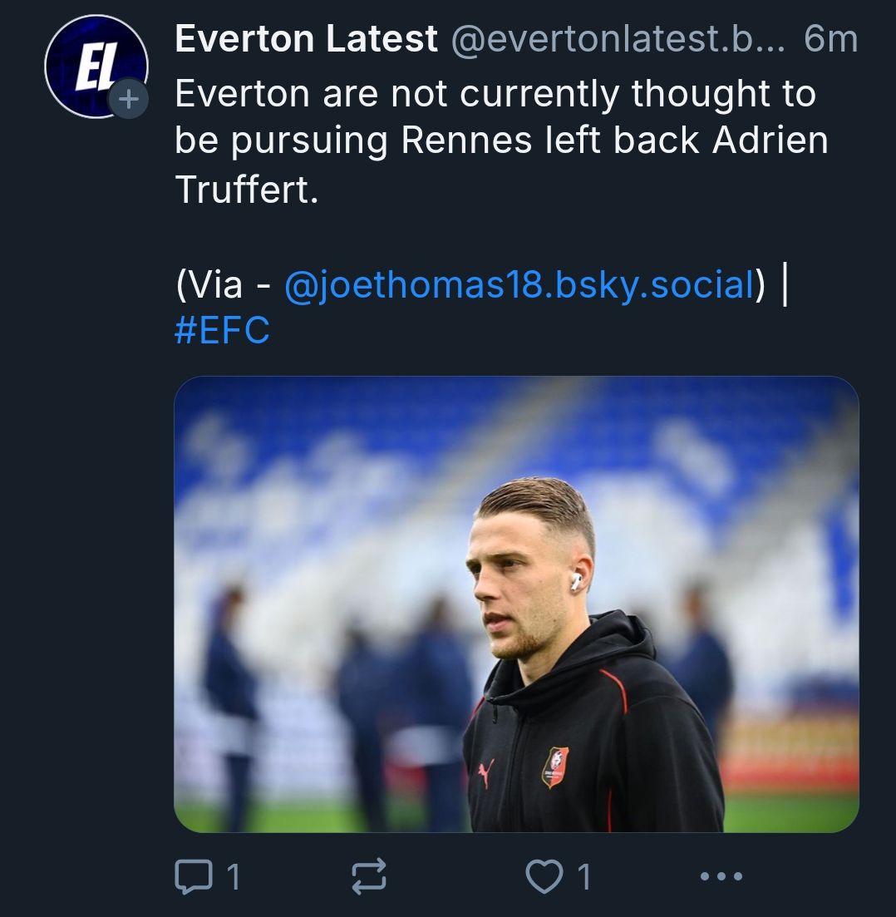Click the white earbud in the photo
The width and height of the screenshot is (896, 917).
pos(576,581)
